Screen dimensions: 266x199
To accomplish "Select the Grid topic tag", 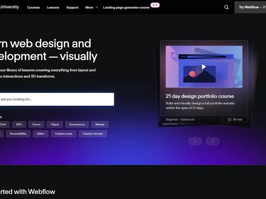I will click(x=4, y=124).
